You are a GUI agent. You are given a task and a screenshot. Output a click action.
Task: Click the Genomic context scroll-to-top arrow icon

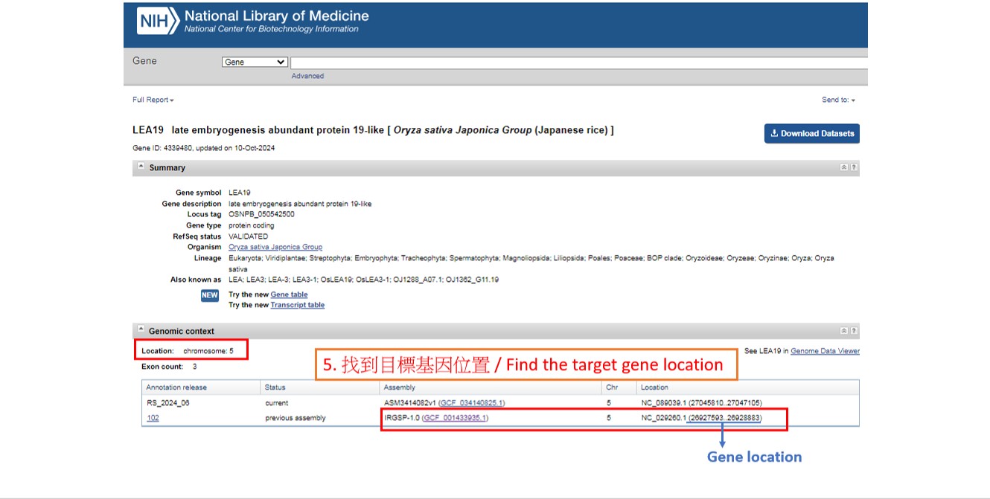tap(843, 331)
